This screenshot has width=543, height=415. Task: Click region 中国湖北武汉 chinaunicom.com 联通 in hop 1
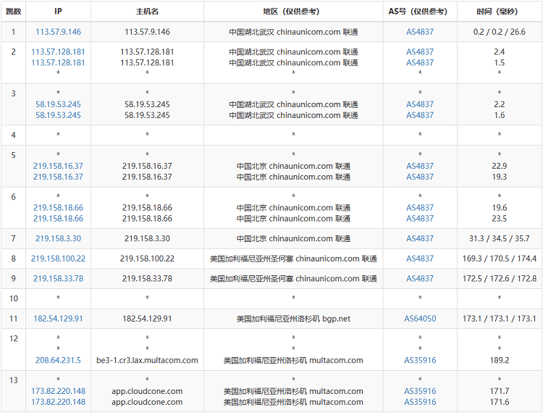point(293,32)
